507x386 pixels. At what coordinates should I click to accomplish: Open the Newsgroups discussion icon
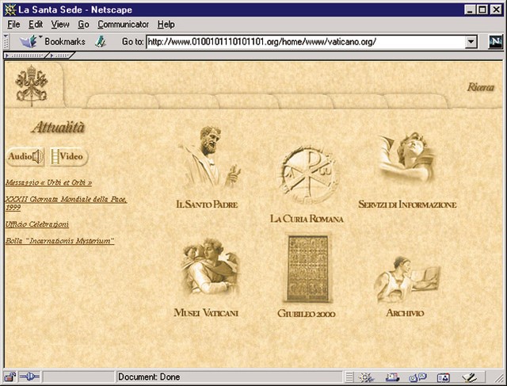pyautogui.click(x=417, y=377)
